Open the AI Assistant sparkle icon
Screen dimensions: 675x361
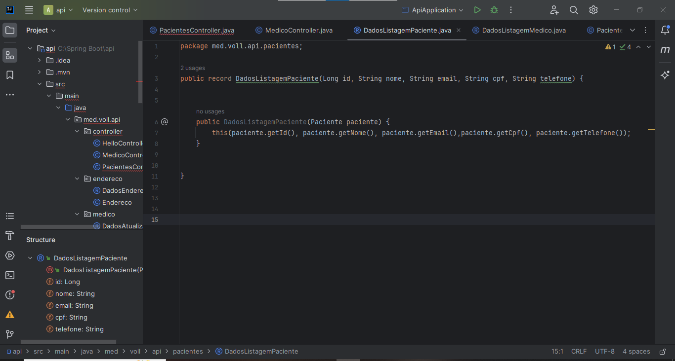pos(665,75)
